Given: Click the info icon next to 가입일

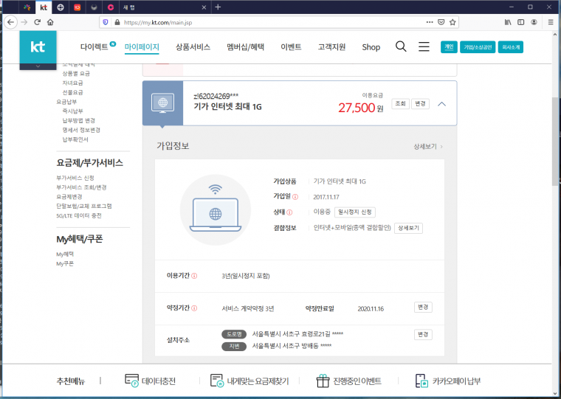Looking at the screenshot, I should (295, 197).
